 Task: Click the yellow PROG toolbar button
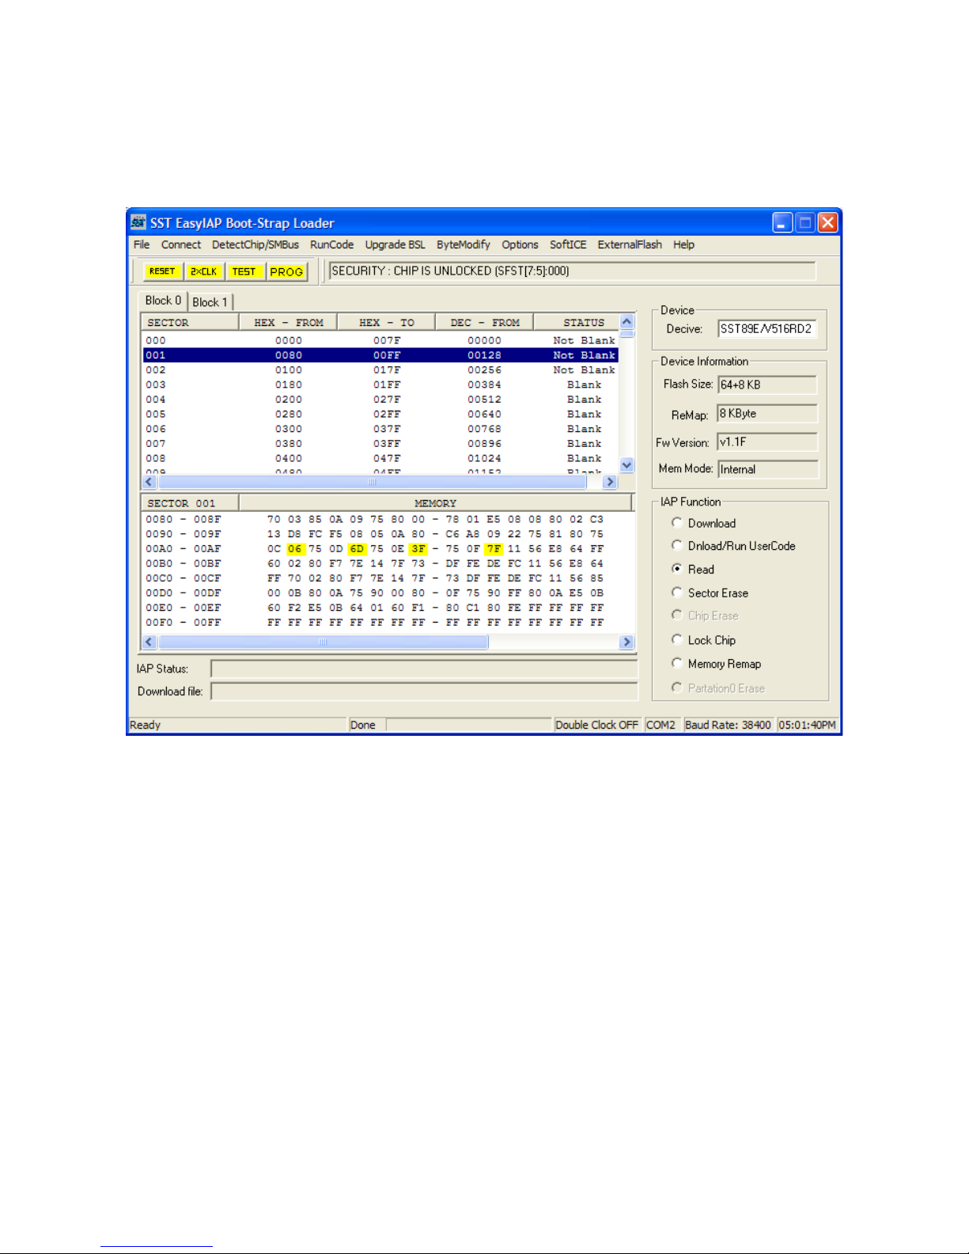[286, 271]
